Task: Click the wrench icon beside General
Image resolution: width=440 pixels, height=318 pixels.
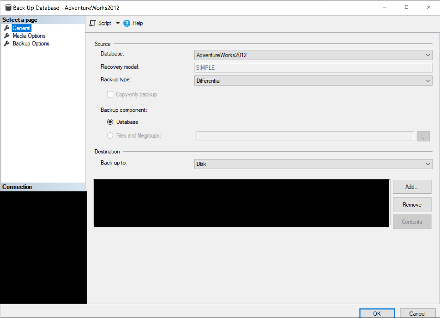Action: coord(7,28)
